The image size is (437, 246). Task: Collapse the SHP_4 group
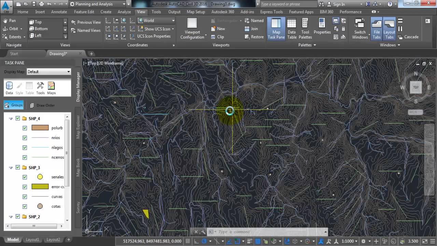11,119
